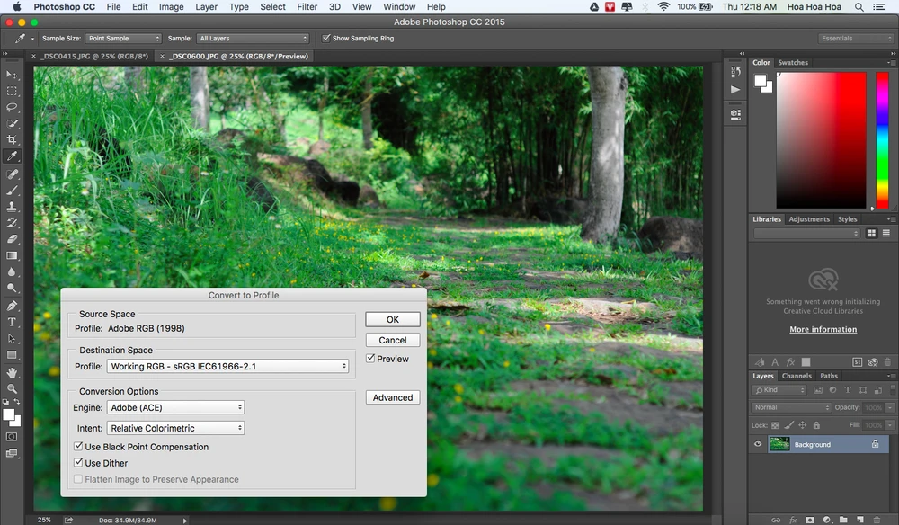899x525 pixels.
Task: Choose the Horizontal Type tool
Action: point(13,322)
